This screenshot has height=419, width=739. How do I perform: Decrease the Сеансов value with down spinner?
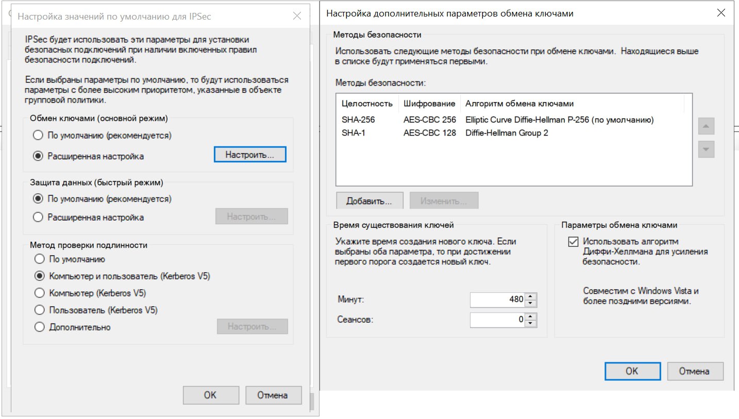point(531,323)
